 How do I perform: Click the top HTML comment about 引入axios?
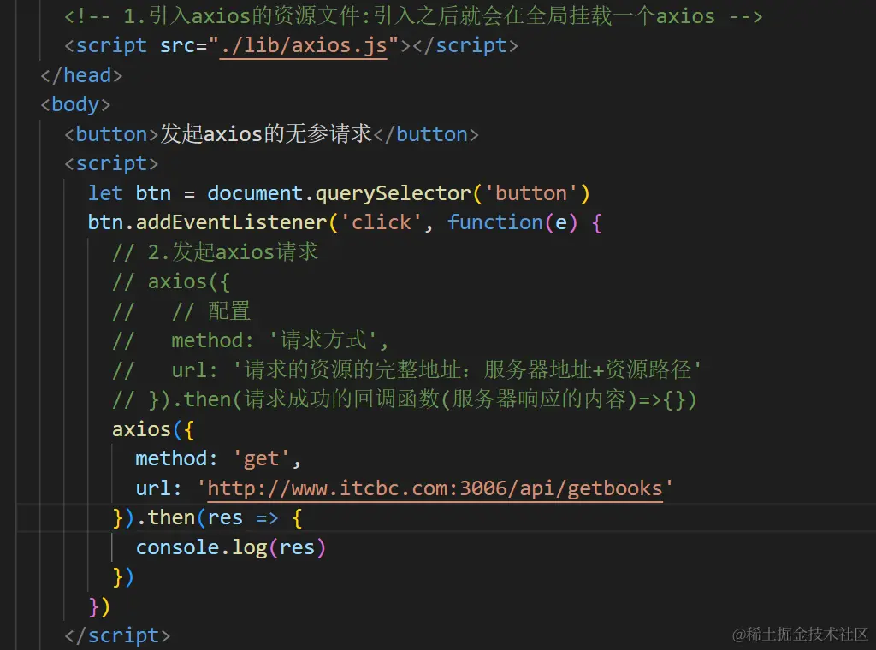pyautogui.click(x=413, y=16)
